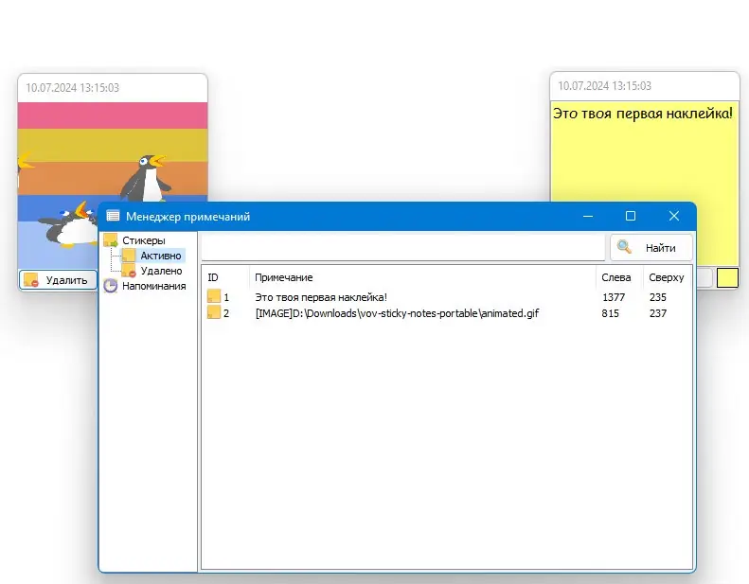Click the value 237 in Сверху column

pyautogui.click(x=658, y=313)
